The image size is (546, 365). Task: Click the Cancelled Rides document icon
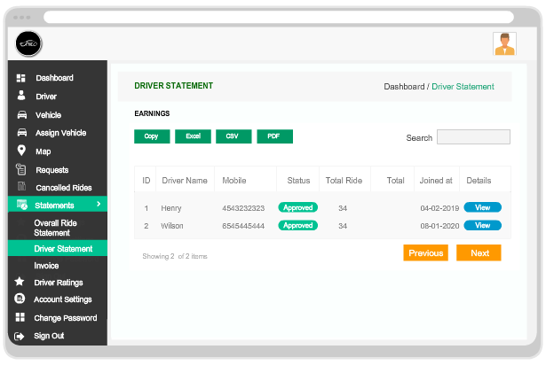coord(21,186)
